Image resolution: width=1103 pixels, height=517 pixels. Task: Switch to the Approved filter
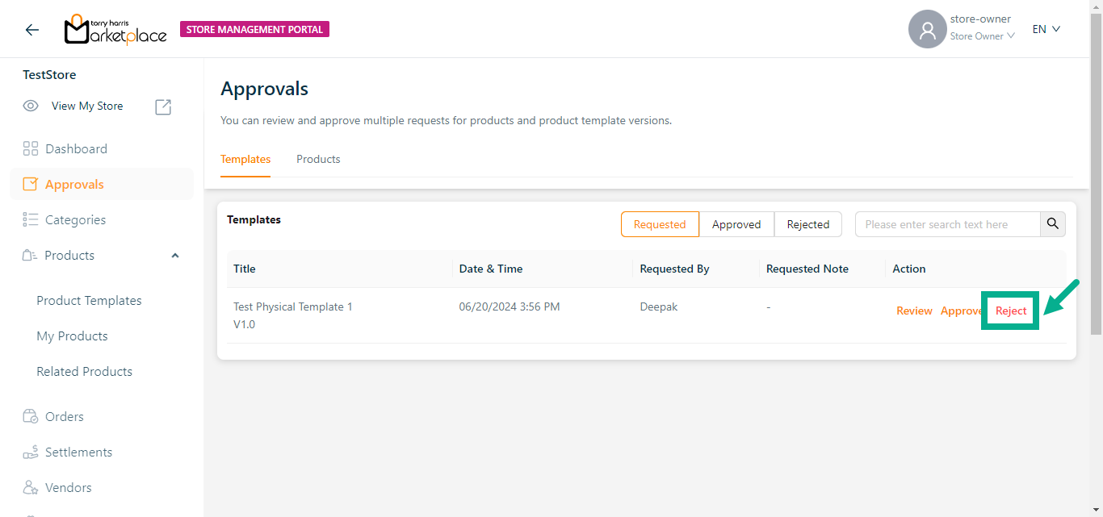click(736, 224)
